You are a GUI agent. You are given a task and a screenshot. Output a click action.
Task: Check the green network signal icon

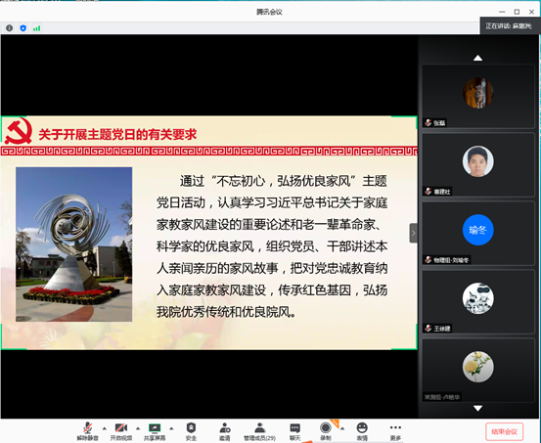[36, 28]
